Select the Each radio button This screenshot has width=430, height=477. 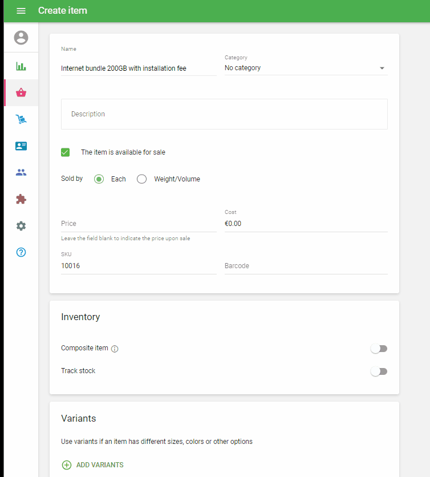[x=99, y=179]
